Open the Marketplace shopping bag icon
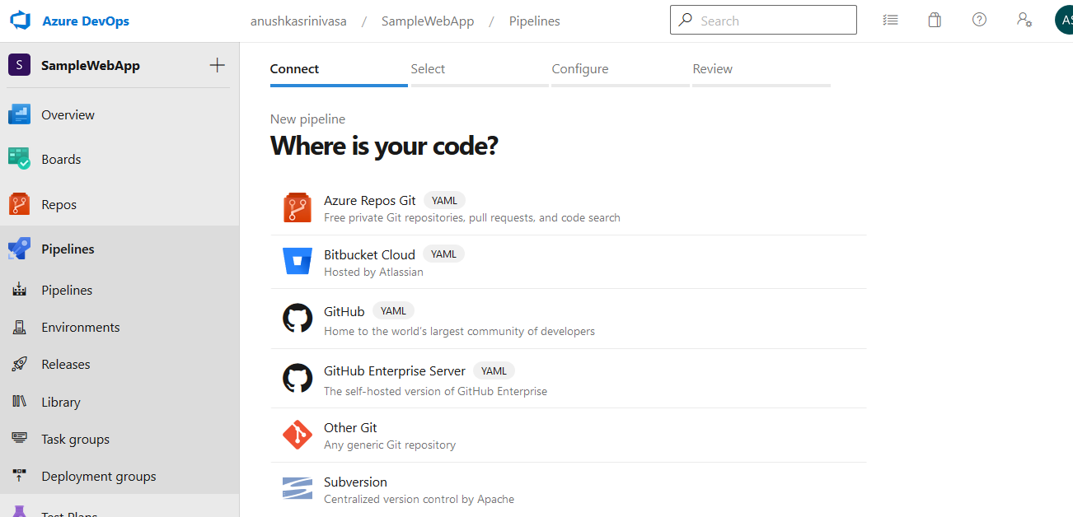 tap(935, 20)
